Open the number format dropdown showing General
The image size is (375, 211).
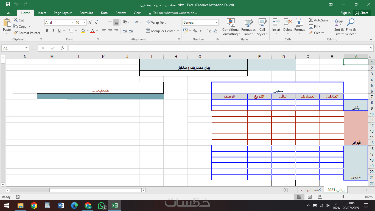217,23
